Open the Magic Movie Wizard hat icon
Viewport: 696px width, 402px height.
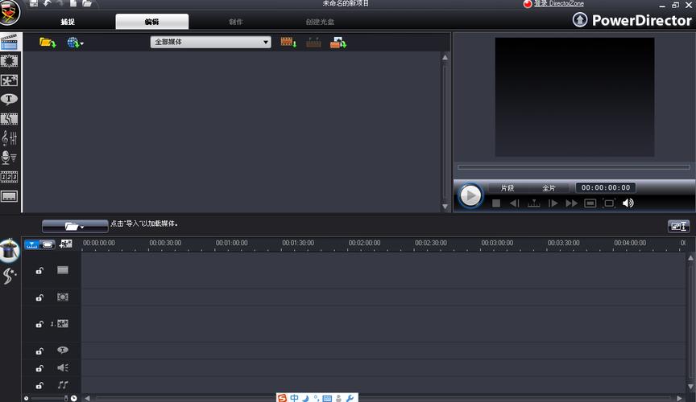point(10,250)
